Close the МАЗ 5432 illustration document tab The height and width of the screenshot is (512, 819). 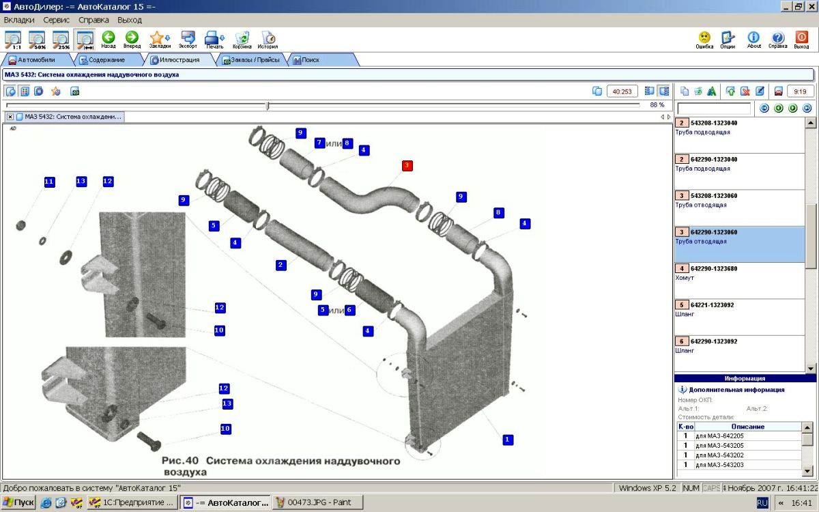10,117
